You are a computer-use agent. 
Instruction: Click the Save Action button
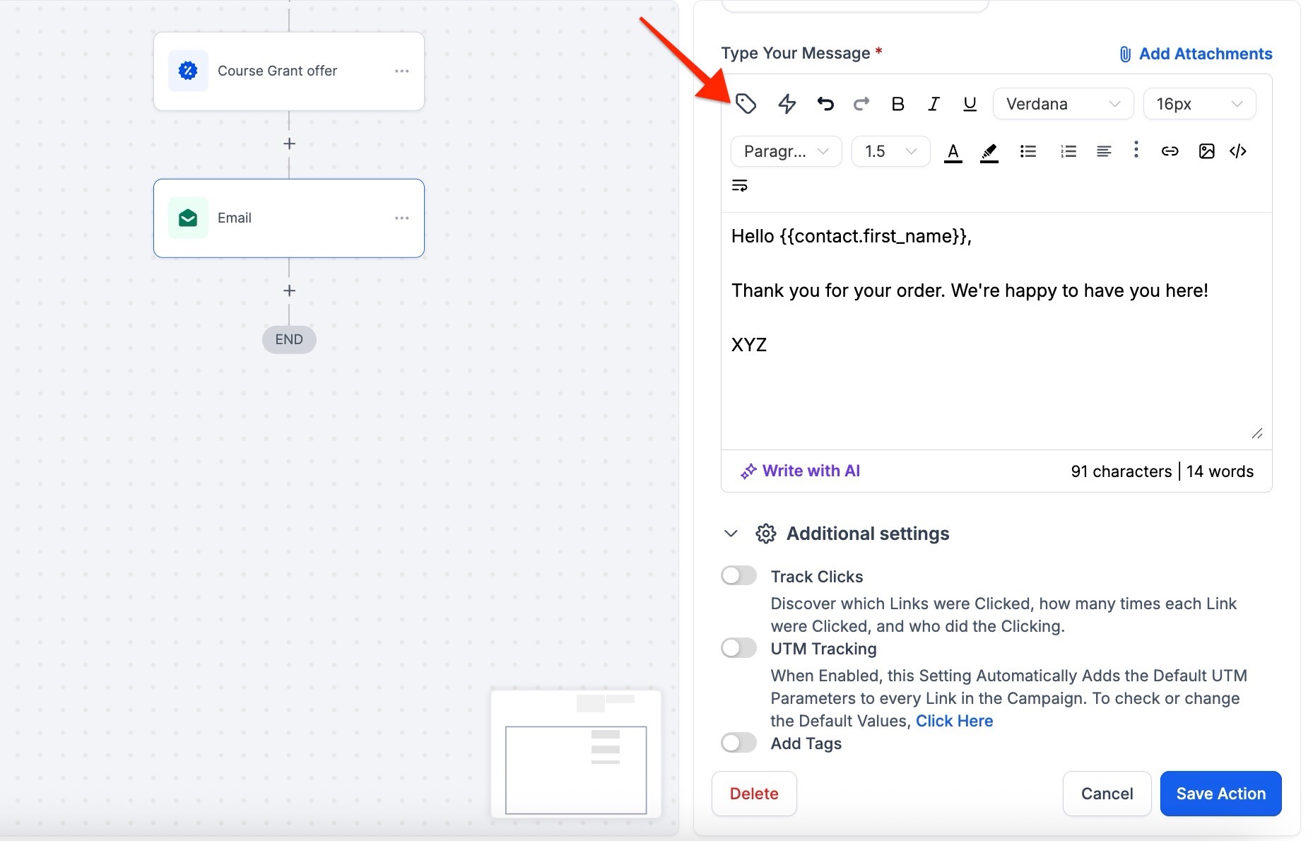(1220, 794)
